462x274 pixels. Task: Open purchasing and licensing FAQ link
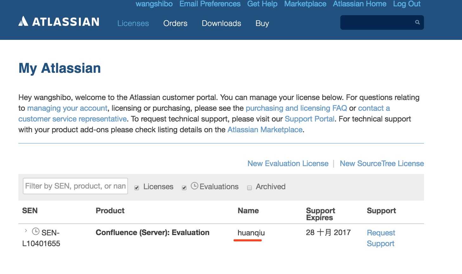[x=296, y=108]
